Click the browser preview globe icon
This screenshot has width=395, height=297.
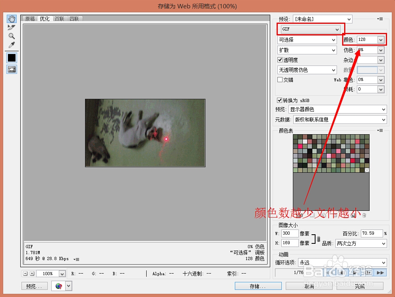(x=58, y=286)
